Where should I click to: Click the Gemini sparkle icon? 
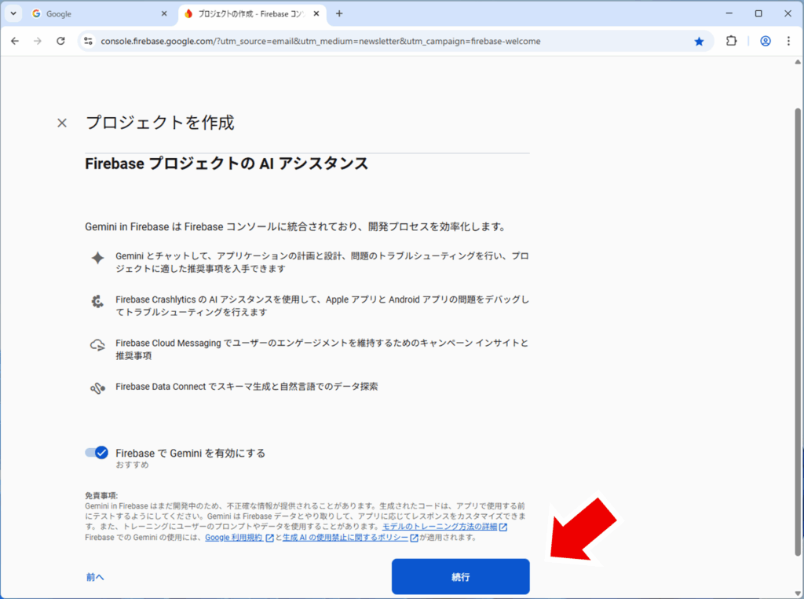(x=97, y=258)
